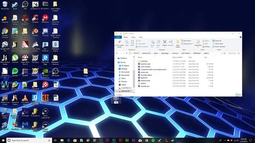Screen dimensions: 255x143
Task: Select the Blender desktop shortcut
Action: 35,32
